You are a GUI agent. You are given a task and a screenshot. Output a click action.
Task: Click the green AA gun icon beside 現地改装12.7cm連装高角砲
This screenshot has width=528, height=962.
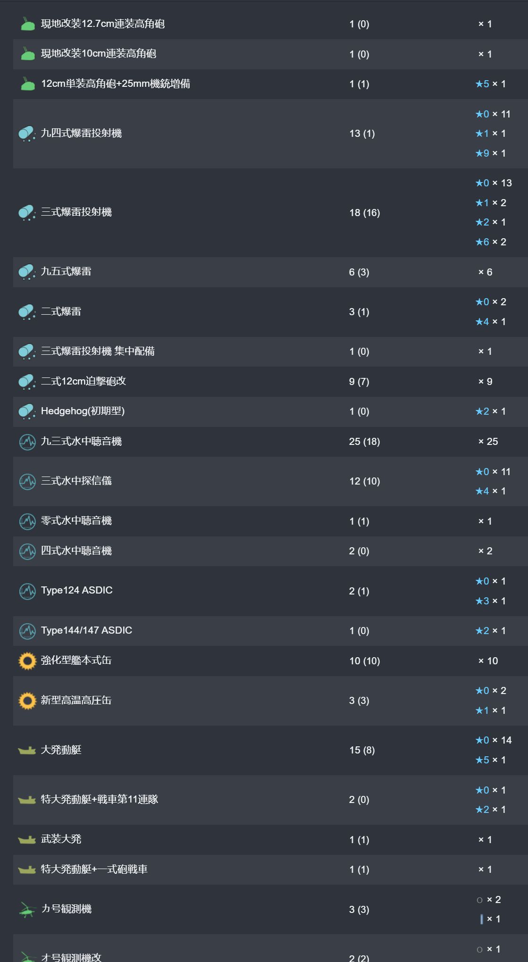click(28, 24)
